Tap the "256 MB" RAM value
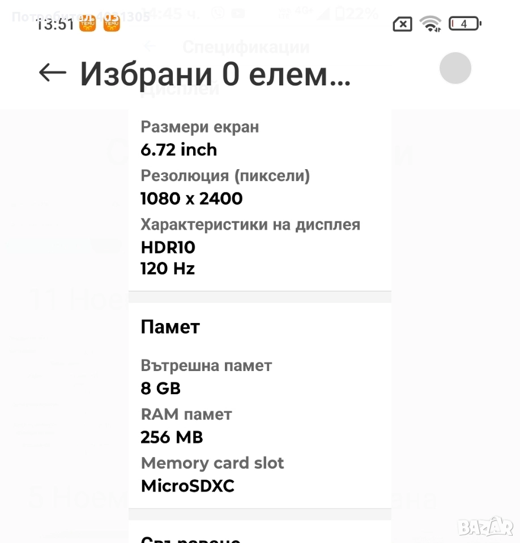 172,437
